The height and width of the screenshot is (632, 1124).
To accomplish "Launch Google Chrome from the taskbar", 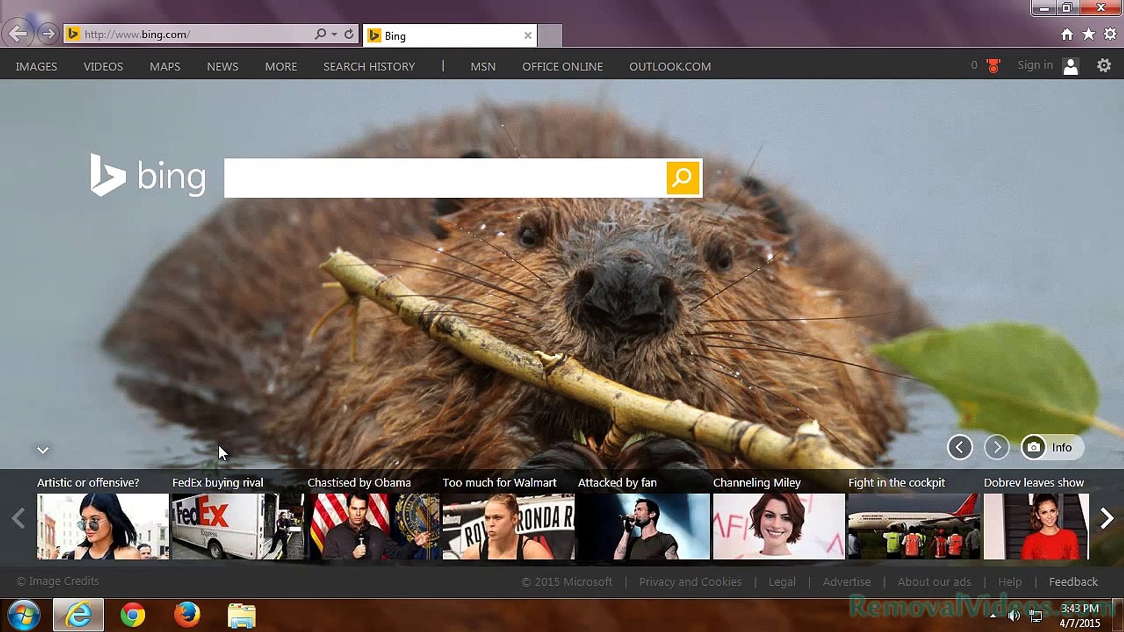I will coord(133,615).
